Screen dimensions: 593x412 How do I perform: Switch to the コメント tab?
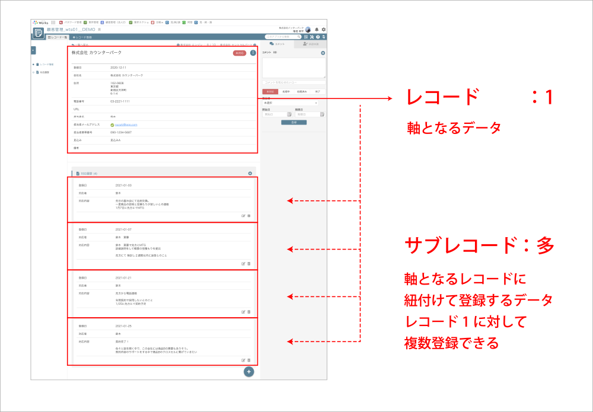click(x=278, y=44)
